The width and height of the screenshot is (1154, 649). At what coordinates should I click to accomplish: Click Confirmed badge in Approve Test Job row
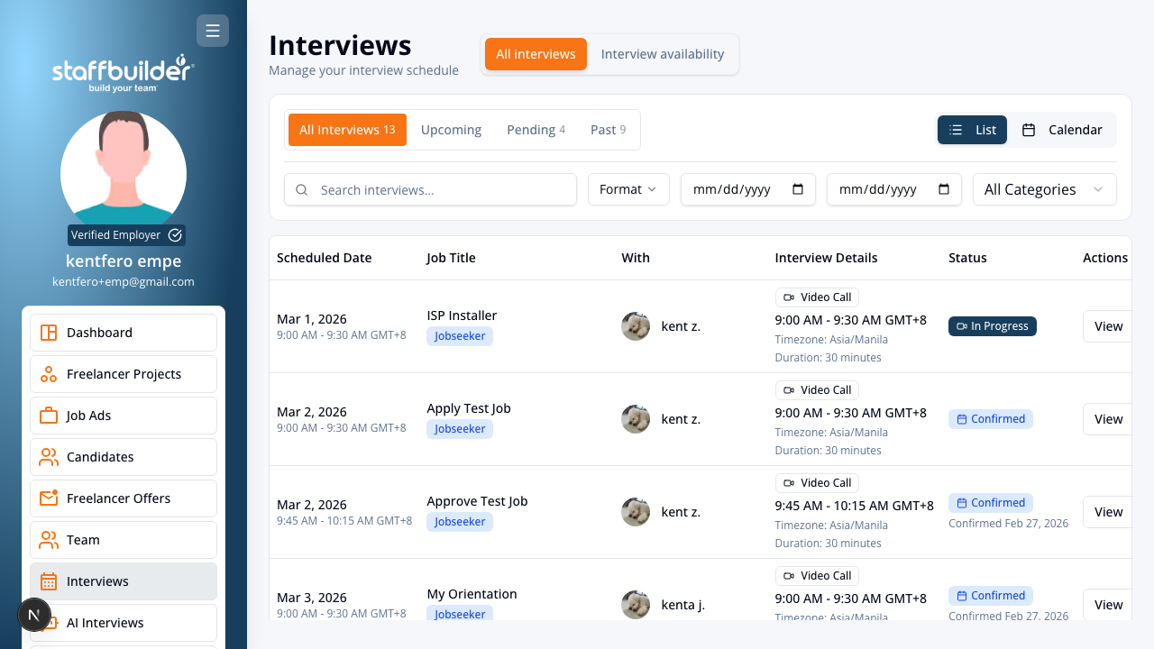[991, 503]
